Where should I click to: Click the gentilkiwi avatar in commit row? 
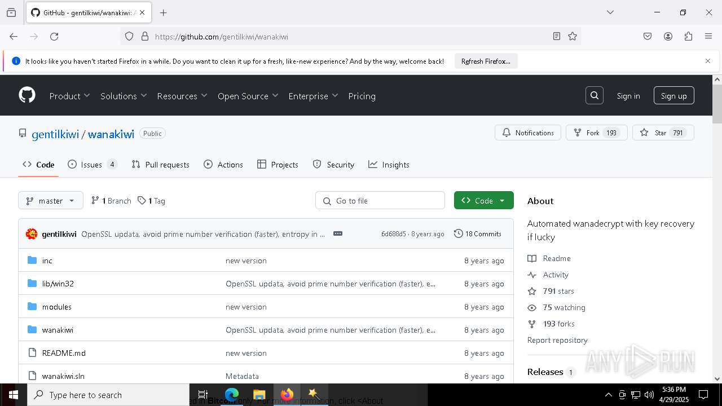[x=32, y=234]
